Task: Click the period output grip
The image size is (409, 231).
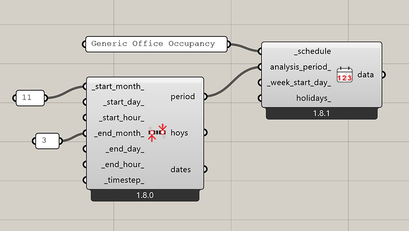Action: click(205, 97)
